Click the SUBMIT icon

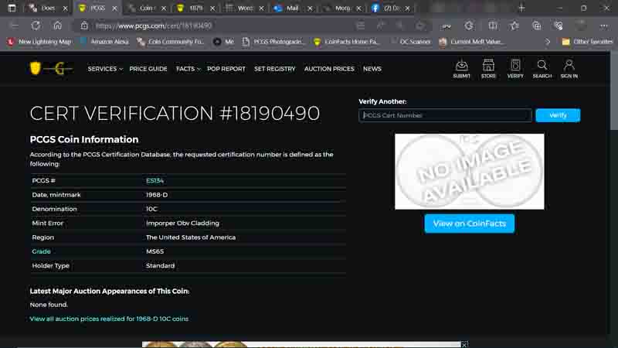coord(461,69)
